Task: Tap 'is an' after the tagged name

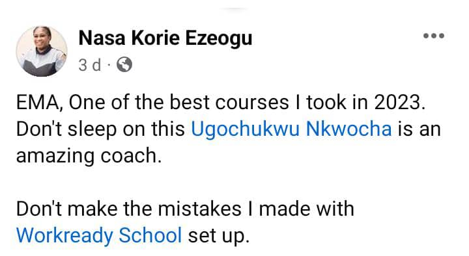Action: point(419,129)
